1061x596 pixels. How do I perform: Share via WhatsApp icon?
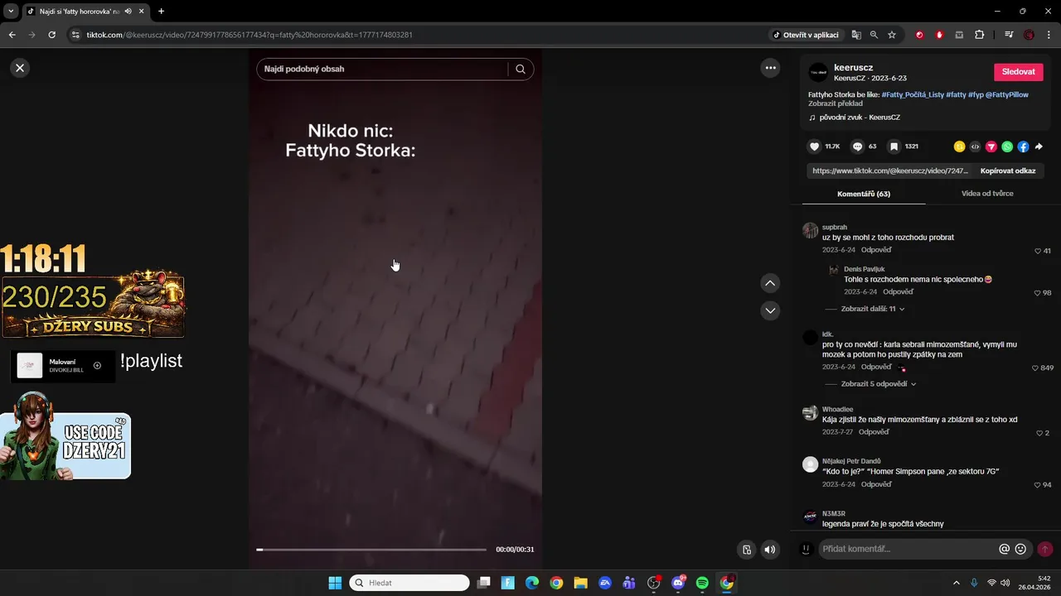[1007, 147]
